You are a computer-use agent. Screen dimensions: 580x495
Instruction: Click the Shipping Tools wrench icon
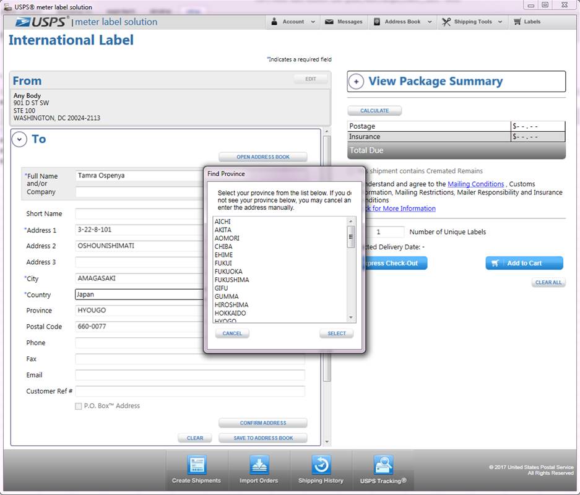(x=446, y=22)
